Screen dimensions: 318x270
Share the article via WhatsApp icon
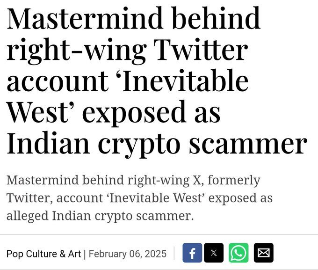[x=238, y=253]
